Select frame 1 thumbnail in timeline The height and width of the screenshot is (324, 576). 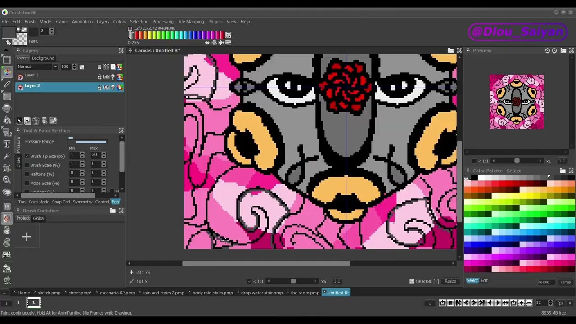click(x=33, y=303)
